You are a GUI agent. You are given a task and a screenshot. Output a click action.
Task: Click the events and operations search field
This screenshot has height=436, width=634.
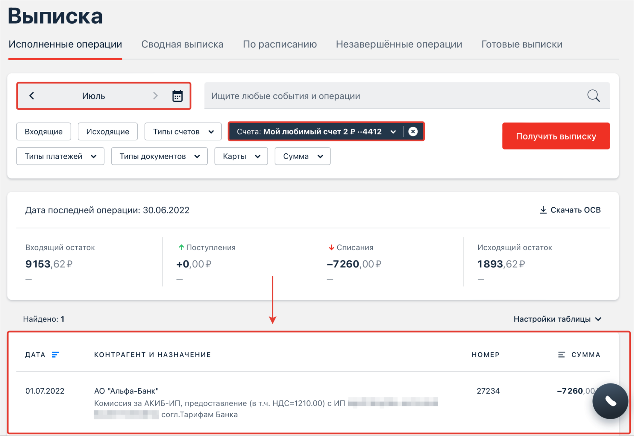tap(381, 96)
